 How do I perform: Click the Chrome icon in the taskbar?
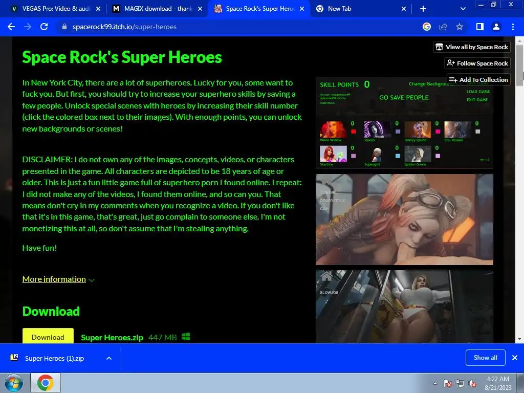pos(46,383)
